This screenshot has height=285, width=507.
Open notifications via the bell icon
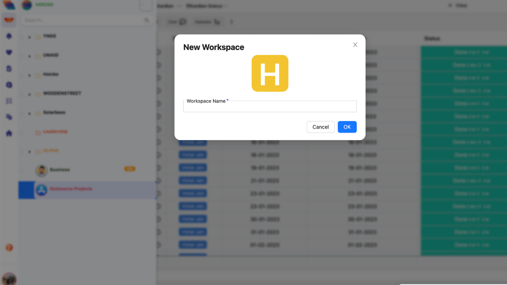(x=9, y=36)
